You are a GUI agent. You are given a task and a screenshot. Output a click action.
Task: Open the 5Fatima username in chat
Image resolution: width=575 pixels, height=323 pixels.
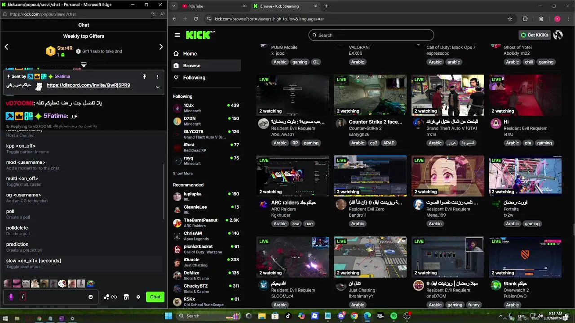tap(55, 116)
